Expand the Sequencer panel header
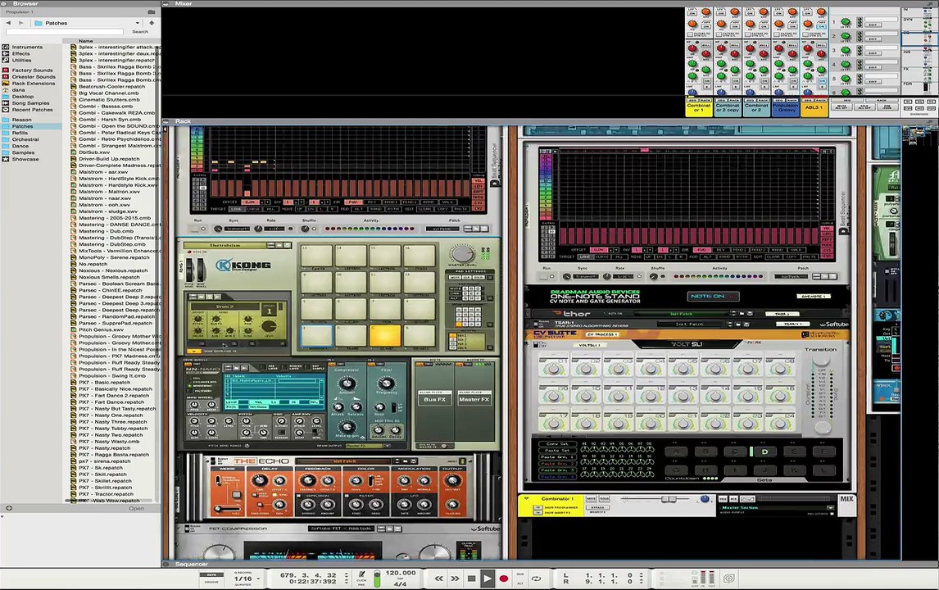This screenshot has height=590, width=939. (166, 565)
